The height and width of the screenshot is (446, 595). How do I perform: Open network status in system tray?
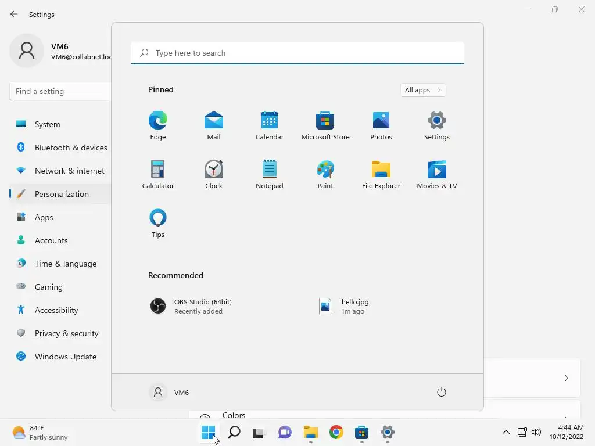(x=522, y=432)
